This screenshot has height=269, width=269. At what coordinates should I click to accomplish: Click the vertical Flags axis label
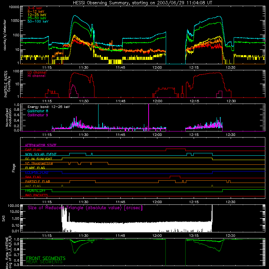pyautogui.click(x=14, y=168)
